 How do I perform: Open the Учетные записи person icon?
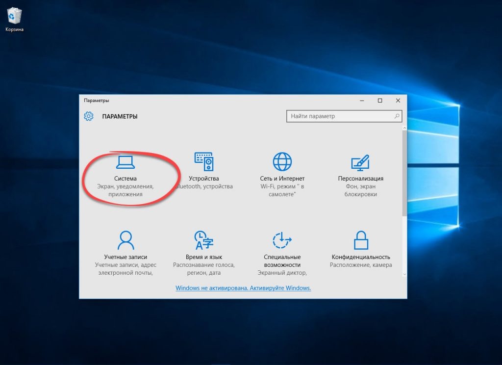pyautogui.click(x=125, y=240)
